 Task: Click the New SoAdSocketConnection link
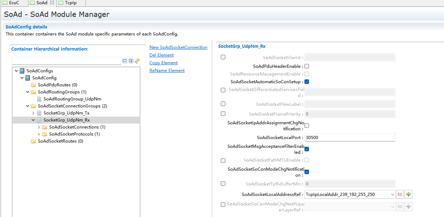pyautogui.click(x=178, y=47)
